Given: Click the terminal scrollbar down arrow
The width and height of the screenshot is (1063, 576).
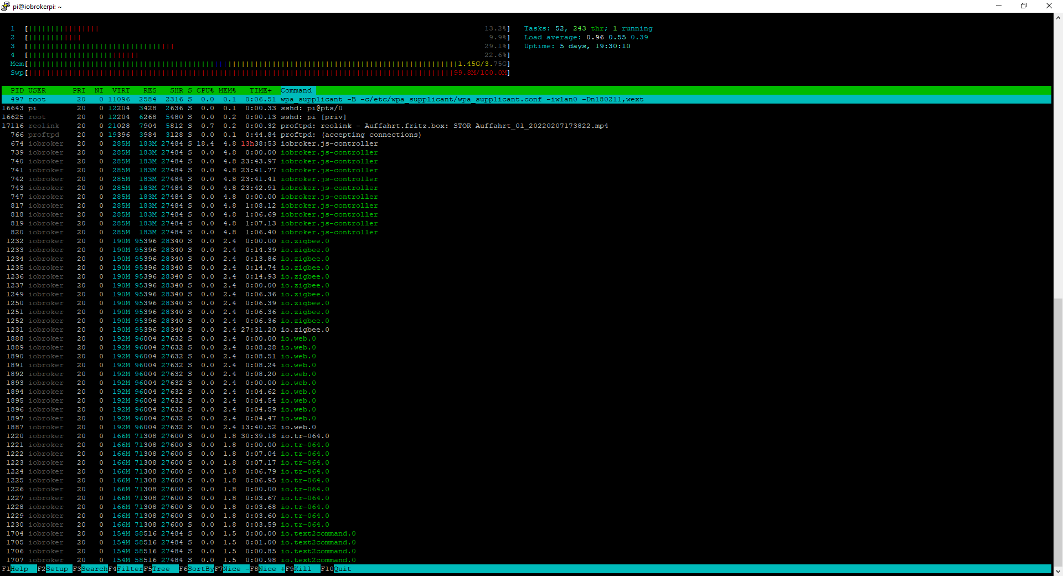Looking at the screenshot, I should (x=1058, y=571).
